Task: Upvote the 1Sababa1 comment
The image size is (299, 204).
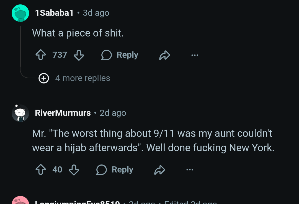Action: (x=41, y=55)
